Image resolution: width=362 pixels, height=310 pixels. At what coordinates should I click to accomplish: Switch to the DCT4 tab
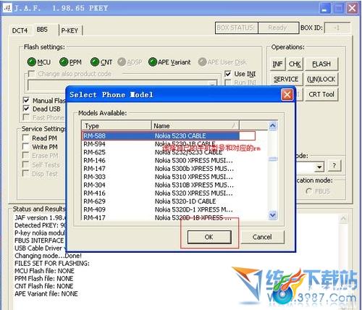[x=20, y=30]
